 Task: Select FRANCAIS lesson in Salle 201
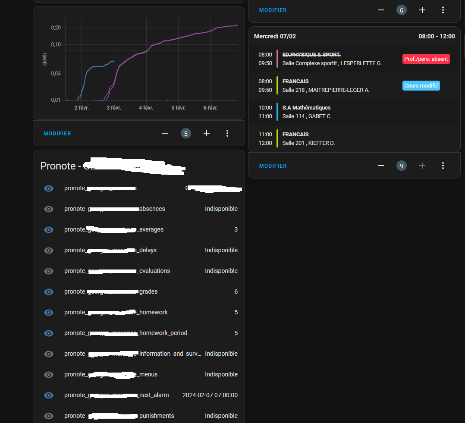(355, 139)
